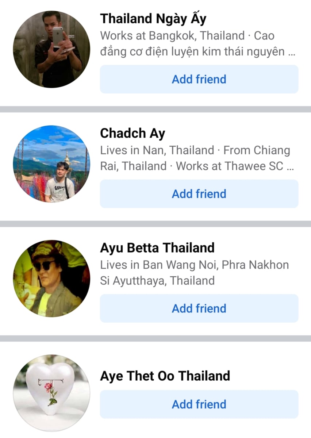
Task: Click "Lives in Nan, Thailand" description text
Action: (157, 150)
